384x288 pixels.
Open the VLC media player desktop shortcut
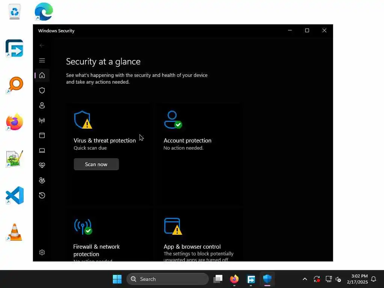(x=15, y=232)
